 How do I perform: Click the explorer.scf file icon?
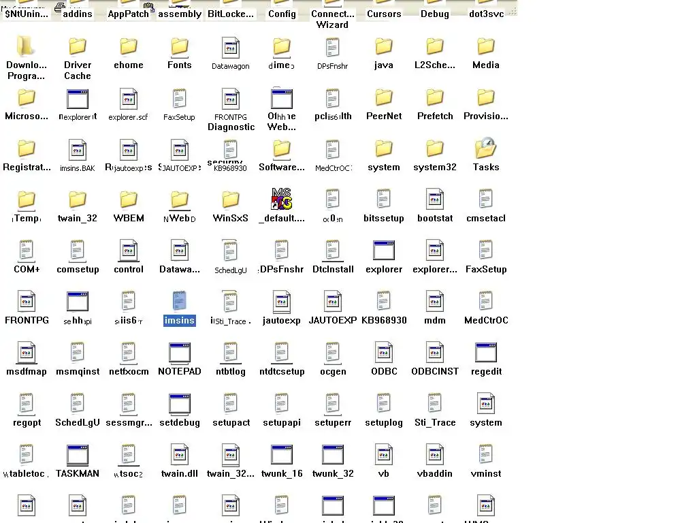[129, 99]
